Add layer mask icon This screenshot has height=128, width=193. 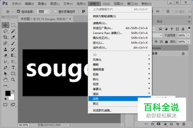coord(159,124)
